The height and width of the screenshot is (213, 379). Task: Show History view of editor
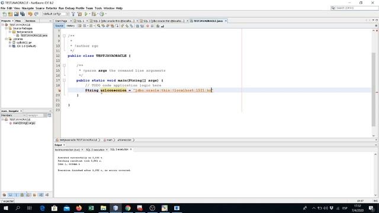[x=71, y=26]
